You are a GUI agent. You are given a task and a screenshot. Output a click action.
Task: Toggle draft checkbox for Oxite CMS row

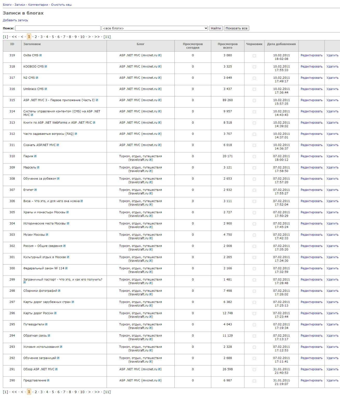(254, 56)
